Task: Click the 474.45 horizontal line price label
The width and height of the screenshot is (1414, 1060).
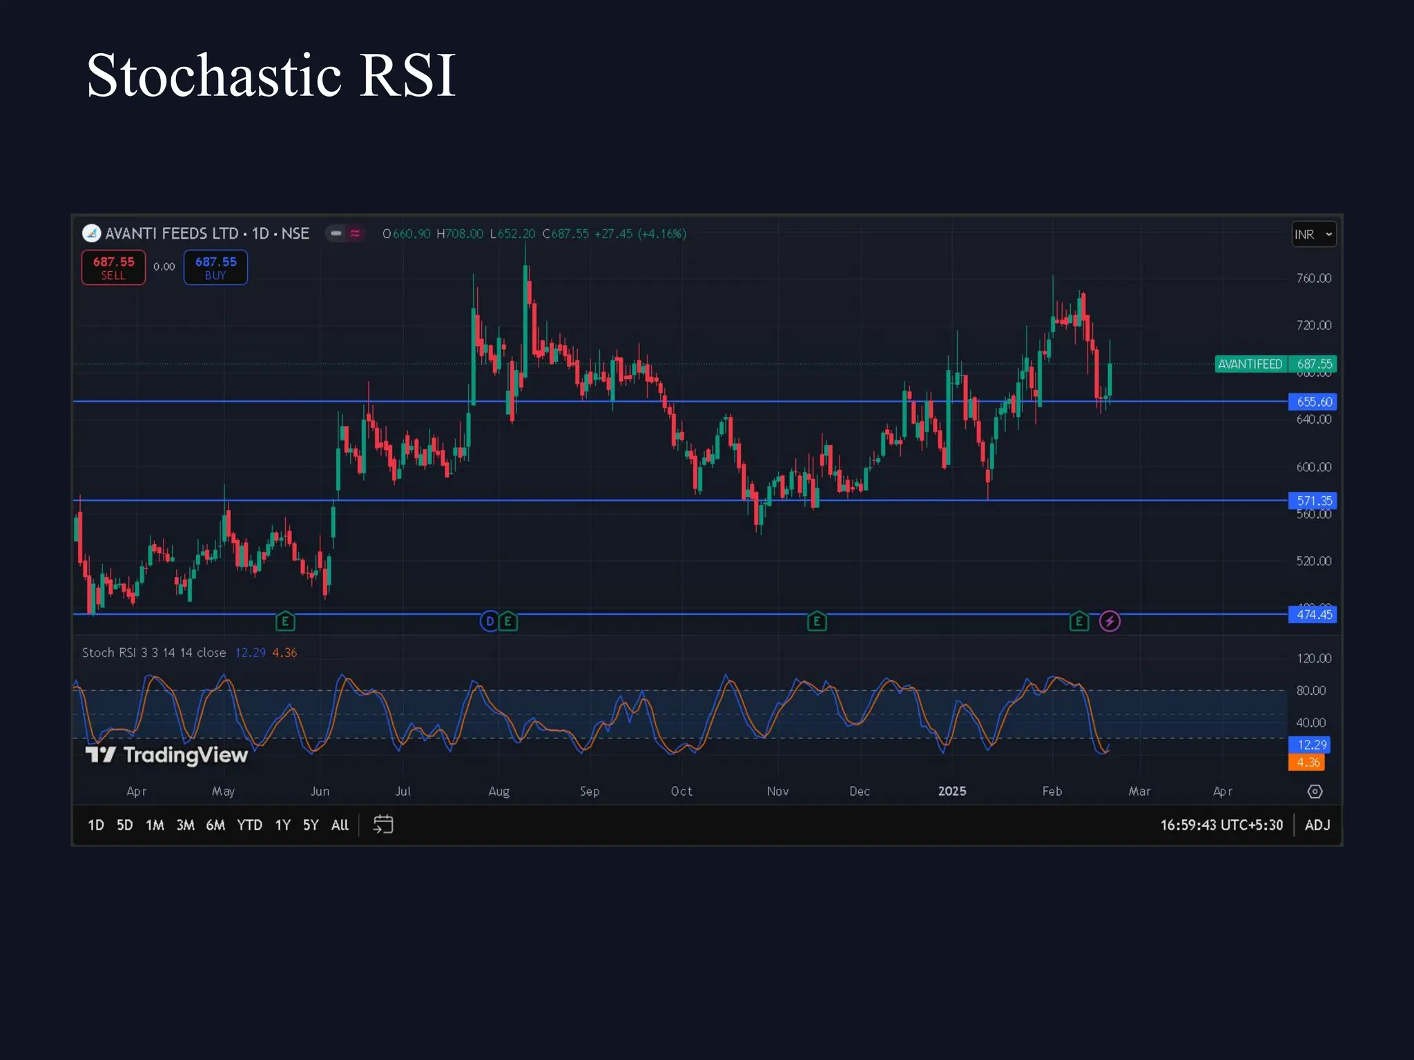Action: tap(1313, 614)
